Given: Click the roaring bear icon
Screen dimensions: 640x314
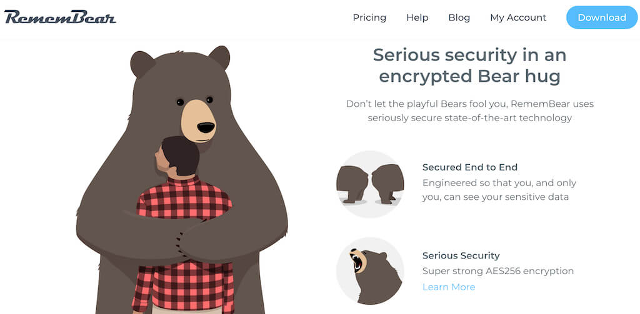Looking at the screenshot, I should click(x=370, y=271).
